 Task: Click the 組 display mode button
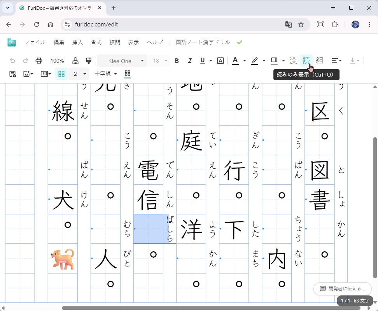click(319, 61)
